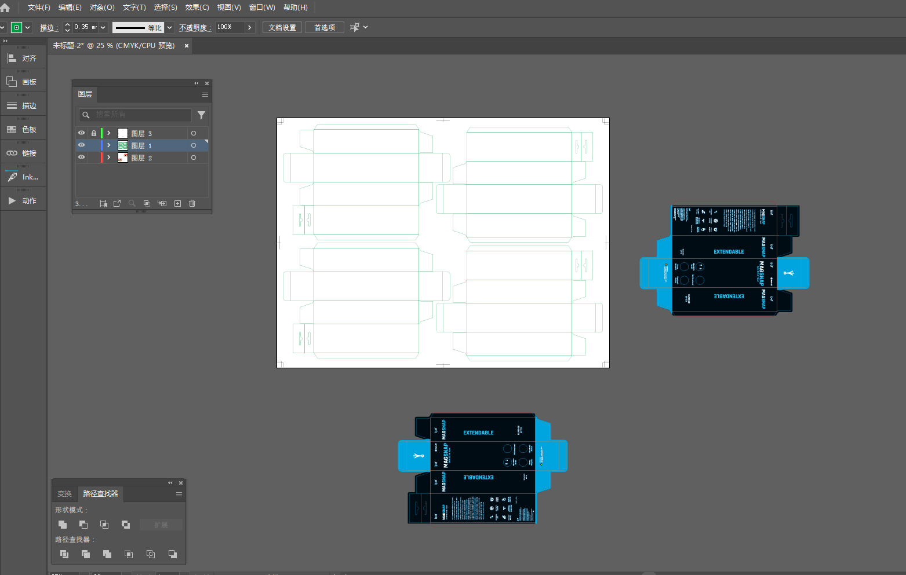The width and height of the screenshot is (906, 575).
Task: Expand the opacity slider arrow
Action: pyautogui.click(x=250, y=27)
